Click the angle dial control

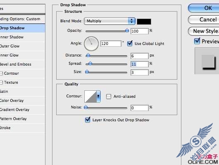tap(91, 44)
